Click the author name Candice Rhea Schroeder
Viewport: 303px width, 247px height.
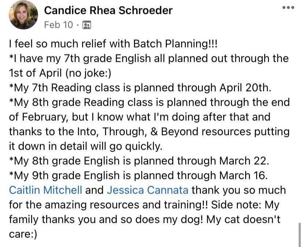click(x=108, y=11)
